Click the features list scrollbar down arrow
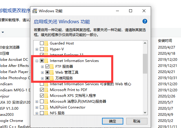Screen dimensions: 181x128 click(145, 113)
